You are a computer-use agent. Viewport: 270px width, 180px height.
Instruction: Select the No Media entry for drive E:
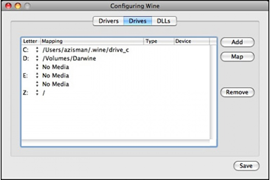[55, 76]
